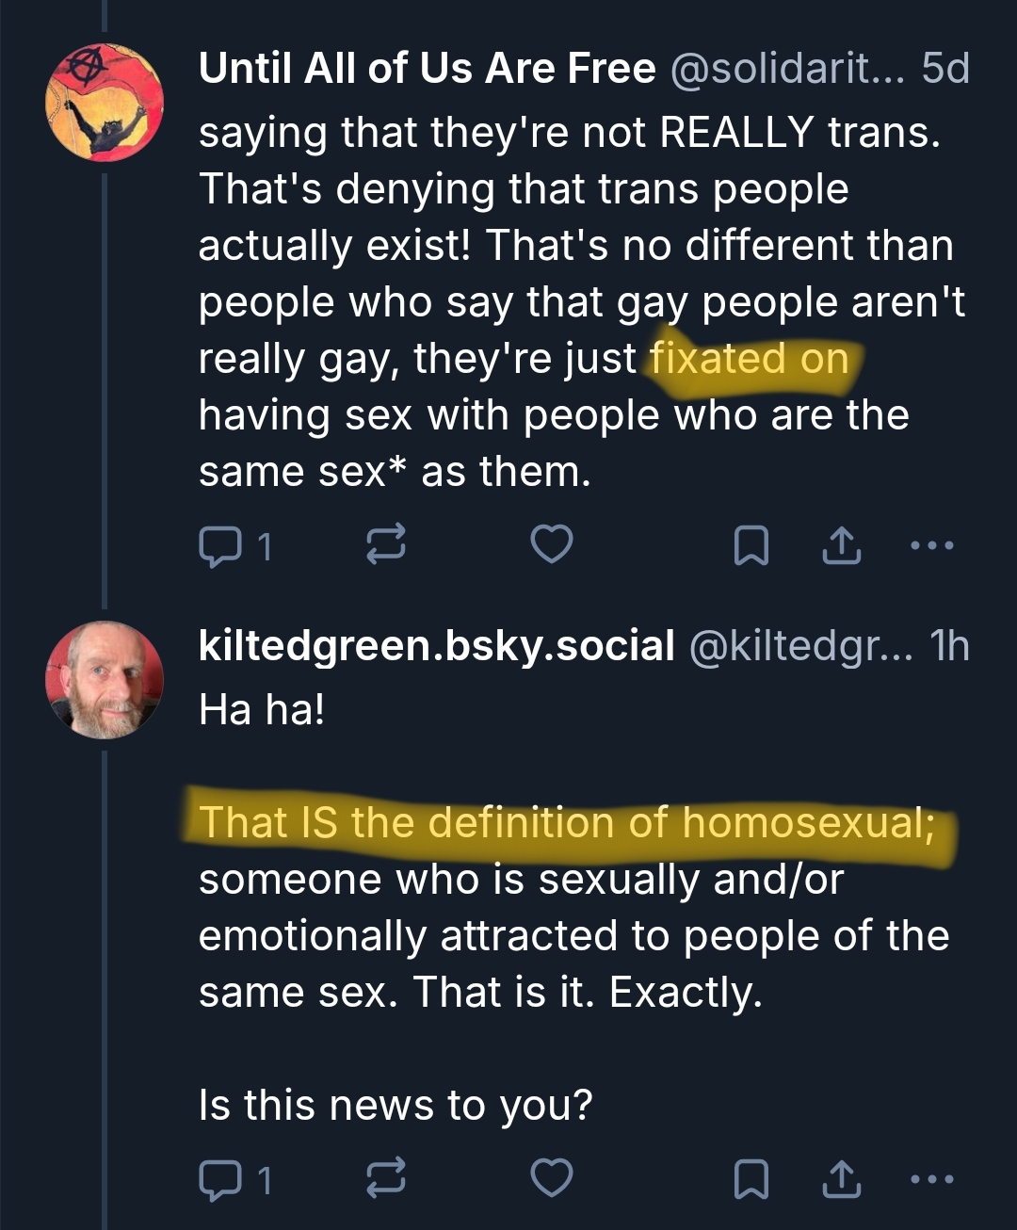Reply to the kiltedgreen post
Viewport: 1017px width, 1230px height.
click(x=219, y=1179)
